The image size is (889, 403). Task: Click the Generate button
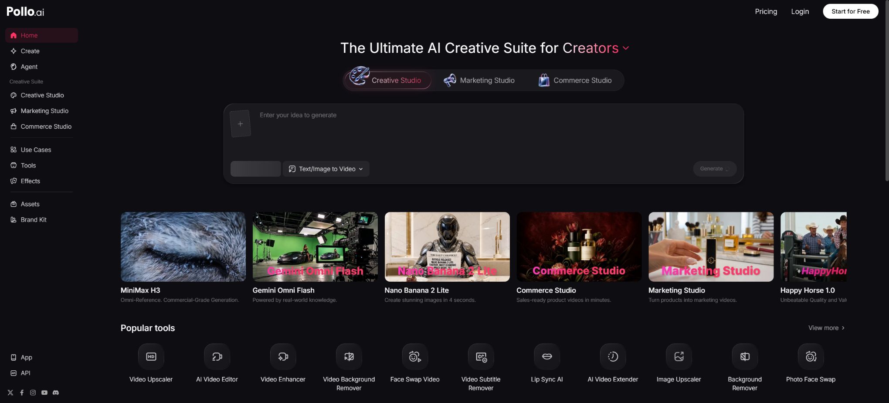[715, 169]
